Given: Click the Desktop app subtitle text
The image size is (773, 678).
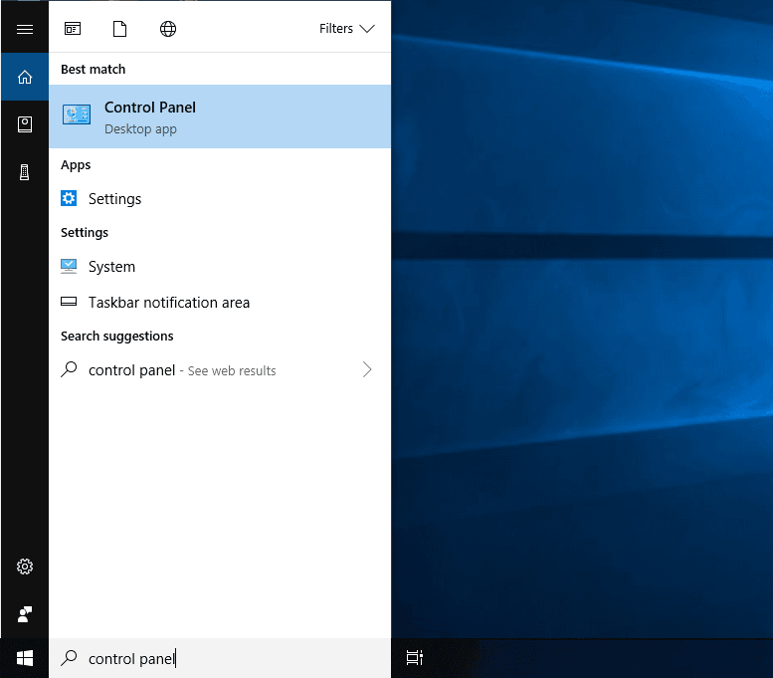Looking at the screenshot, I should [x=140, y=129].
